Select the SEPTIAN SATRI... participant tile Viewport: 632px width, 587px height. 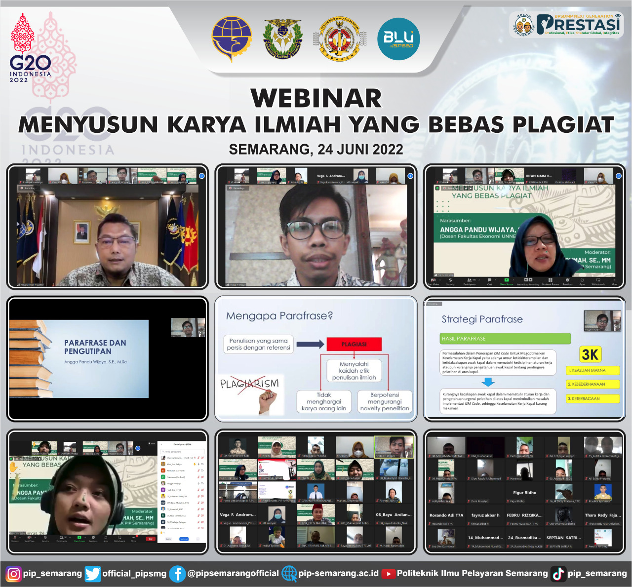(564, 539)
